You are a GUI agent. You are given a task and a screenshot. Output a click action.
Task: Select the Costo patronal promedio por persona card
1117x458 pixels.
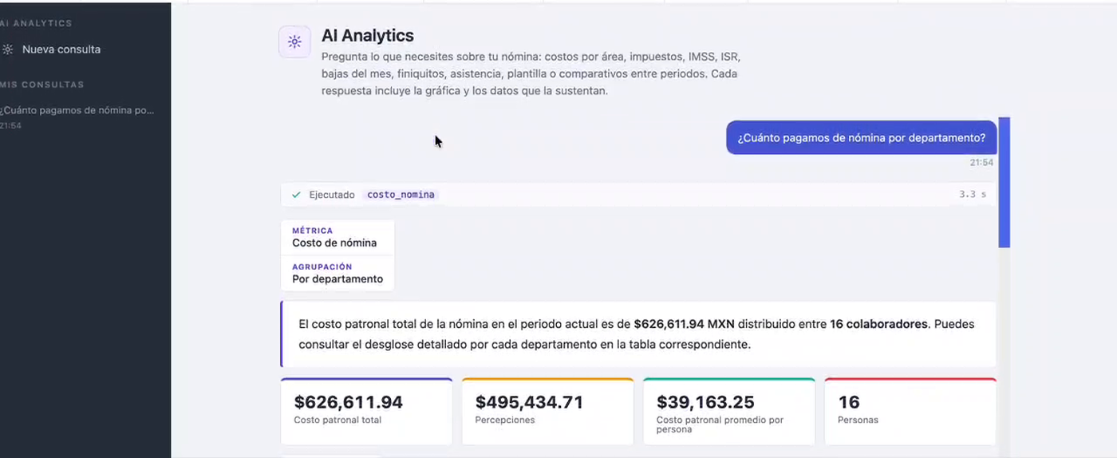point(728,411)
